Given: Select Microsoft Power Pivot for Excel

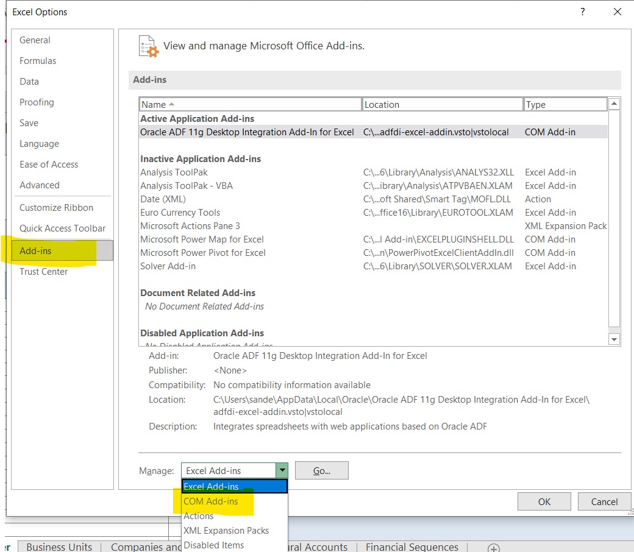Looking at the screenshot, I should 373,253.
